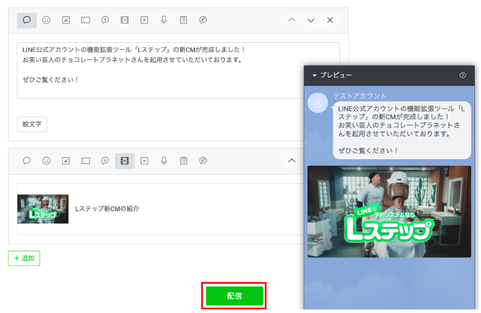Collapse the second message block chevron
Screen dimensions: 481x313
(x=292, y=160)
